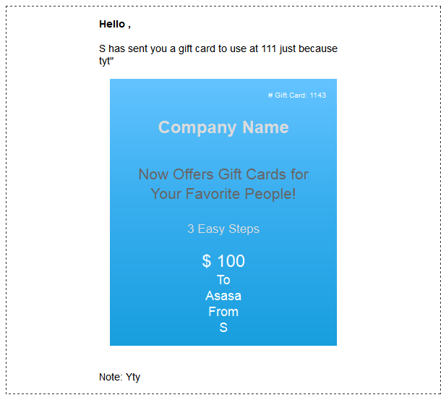441x400 pixels.
Task: Click the recipient name "Asasa"
Action: (223, 296)
